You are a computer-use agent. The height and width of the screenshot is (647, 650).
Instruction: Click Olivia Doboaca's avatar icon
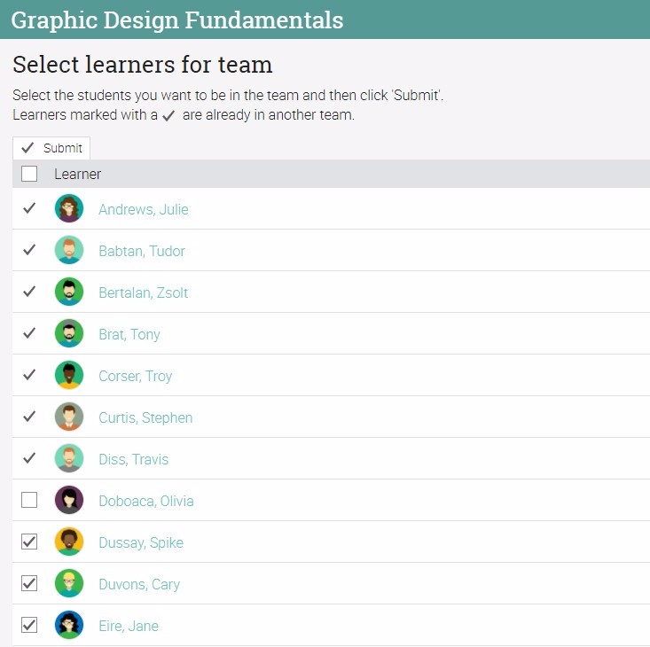(69, 501)
